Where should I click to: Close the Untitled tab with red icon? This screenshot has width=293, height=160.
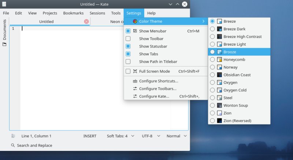pos(86,22)
